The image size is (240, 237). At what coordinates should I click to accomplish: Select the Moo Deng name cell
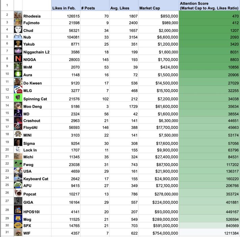[x=37, y=107]
